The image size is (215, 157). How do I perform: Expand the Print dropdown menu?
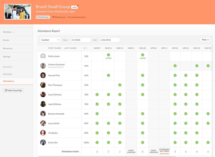click(205, 40)
